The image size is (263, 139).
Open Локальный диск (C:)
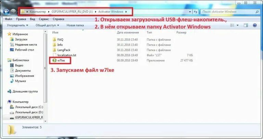click(26, 107)
